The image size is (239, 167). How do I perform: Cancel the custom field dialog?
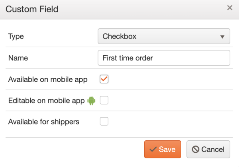[x=208, y=150]
